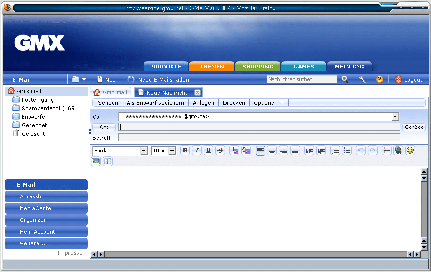Viewport: 431px width, 272px height.
Task: Insert a horizontal line
Action: click(x=386, y=151)
